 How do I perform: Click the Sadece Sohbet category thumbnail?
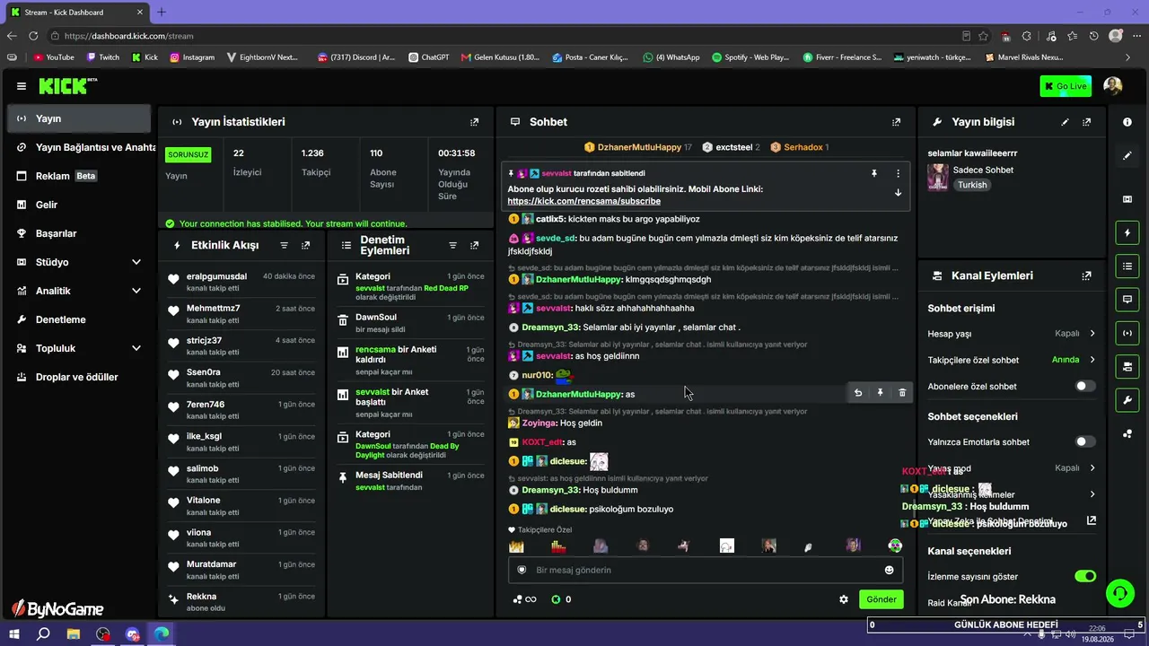coord(938,177)
